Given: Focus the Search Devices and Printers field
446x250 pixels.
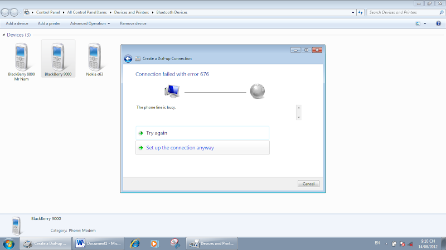Looking at the screenshot, I should pos(403,12).
